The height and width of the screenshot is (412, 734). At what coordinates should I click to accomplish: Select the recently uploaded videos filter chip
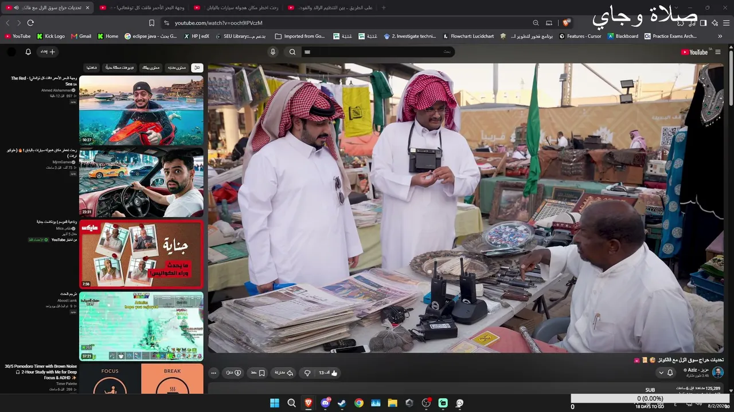120,68
